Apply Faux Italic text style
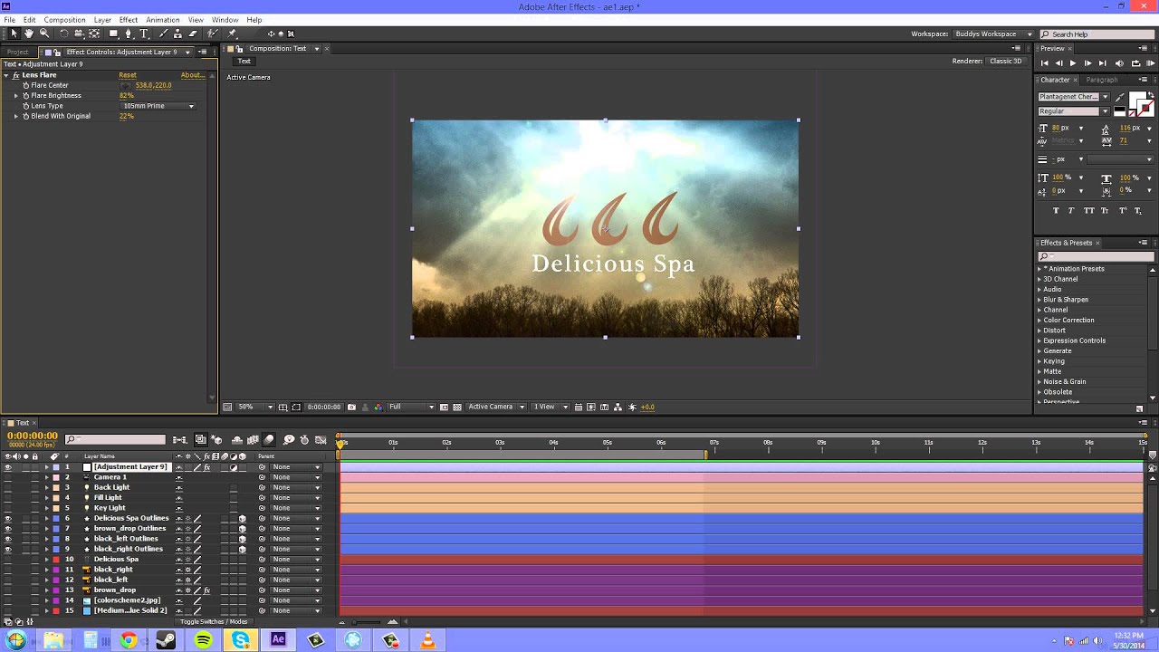Screen dimensions: 1159x652 coord(1071,210)
